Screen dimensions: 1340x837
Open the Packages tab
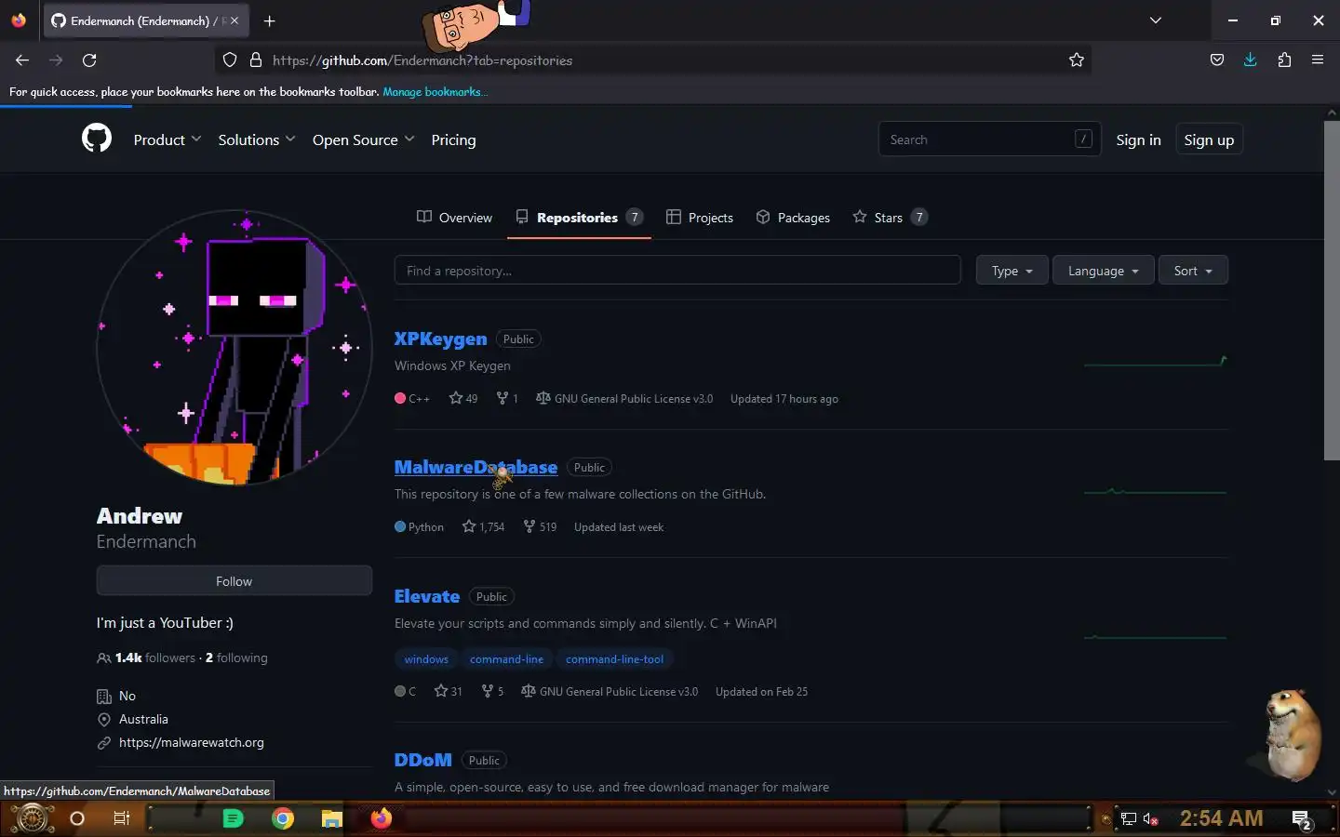[x=793, y=218]
